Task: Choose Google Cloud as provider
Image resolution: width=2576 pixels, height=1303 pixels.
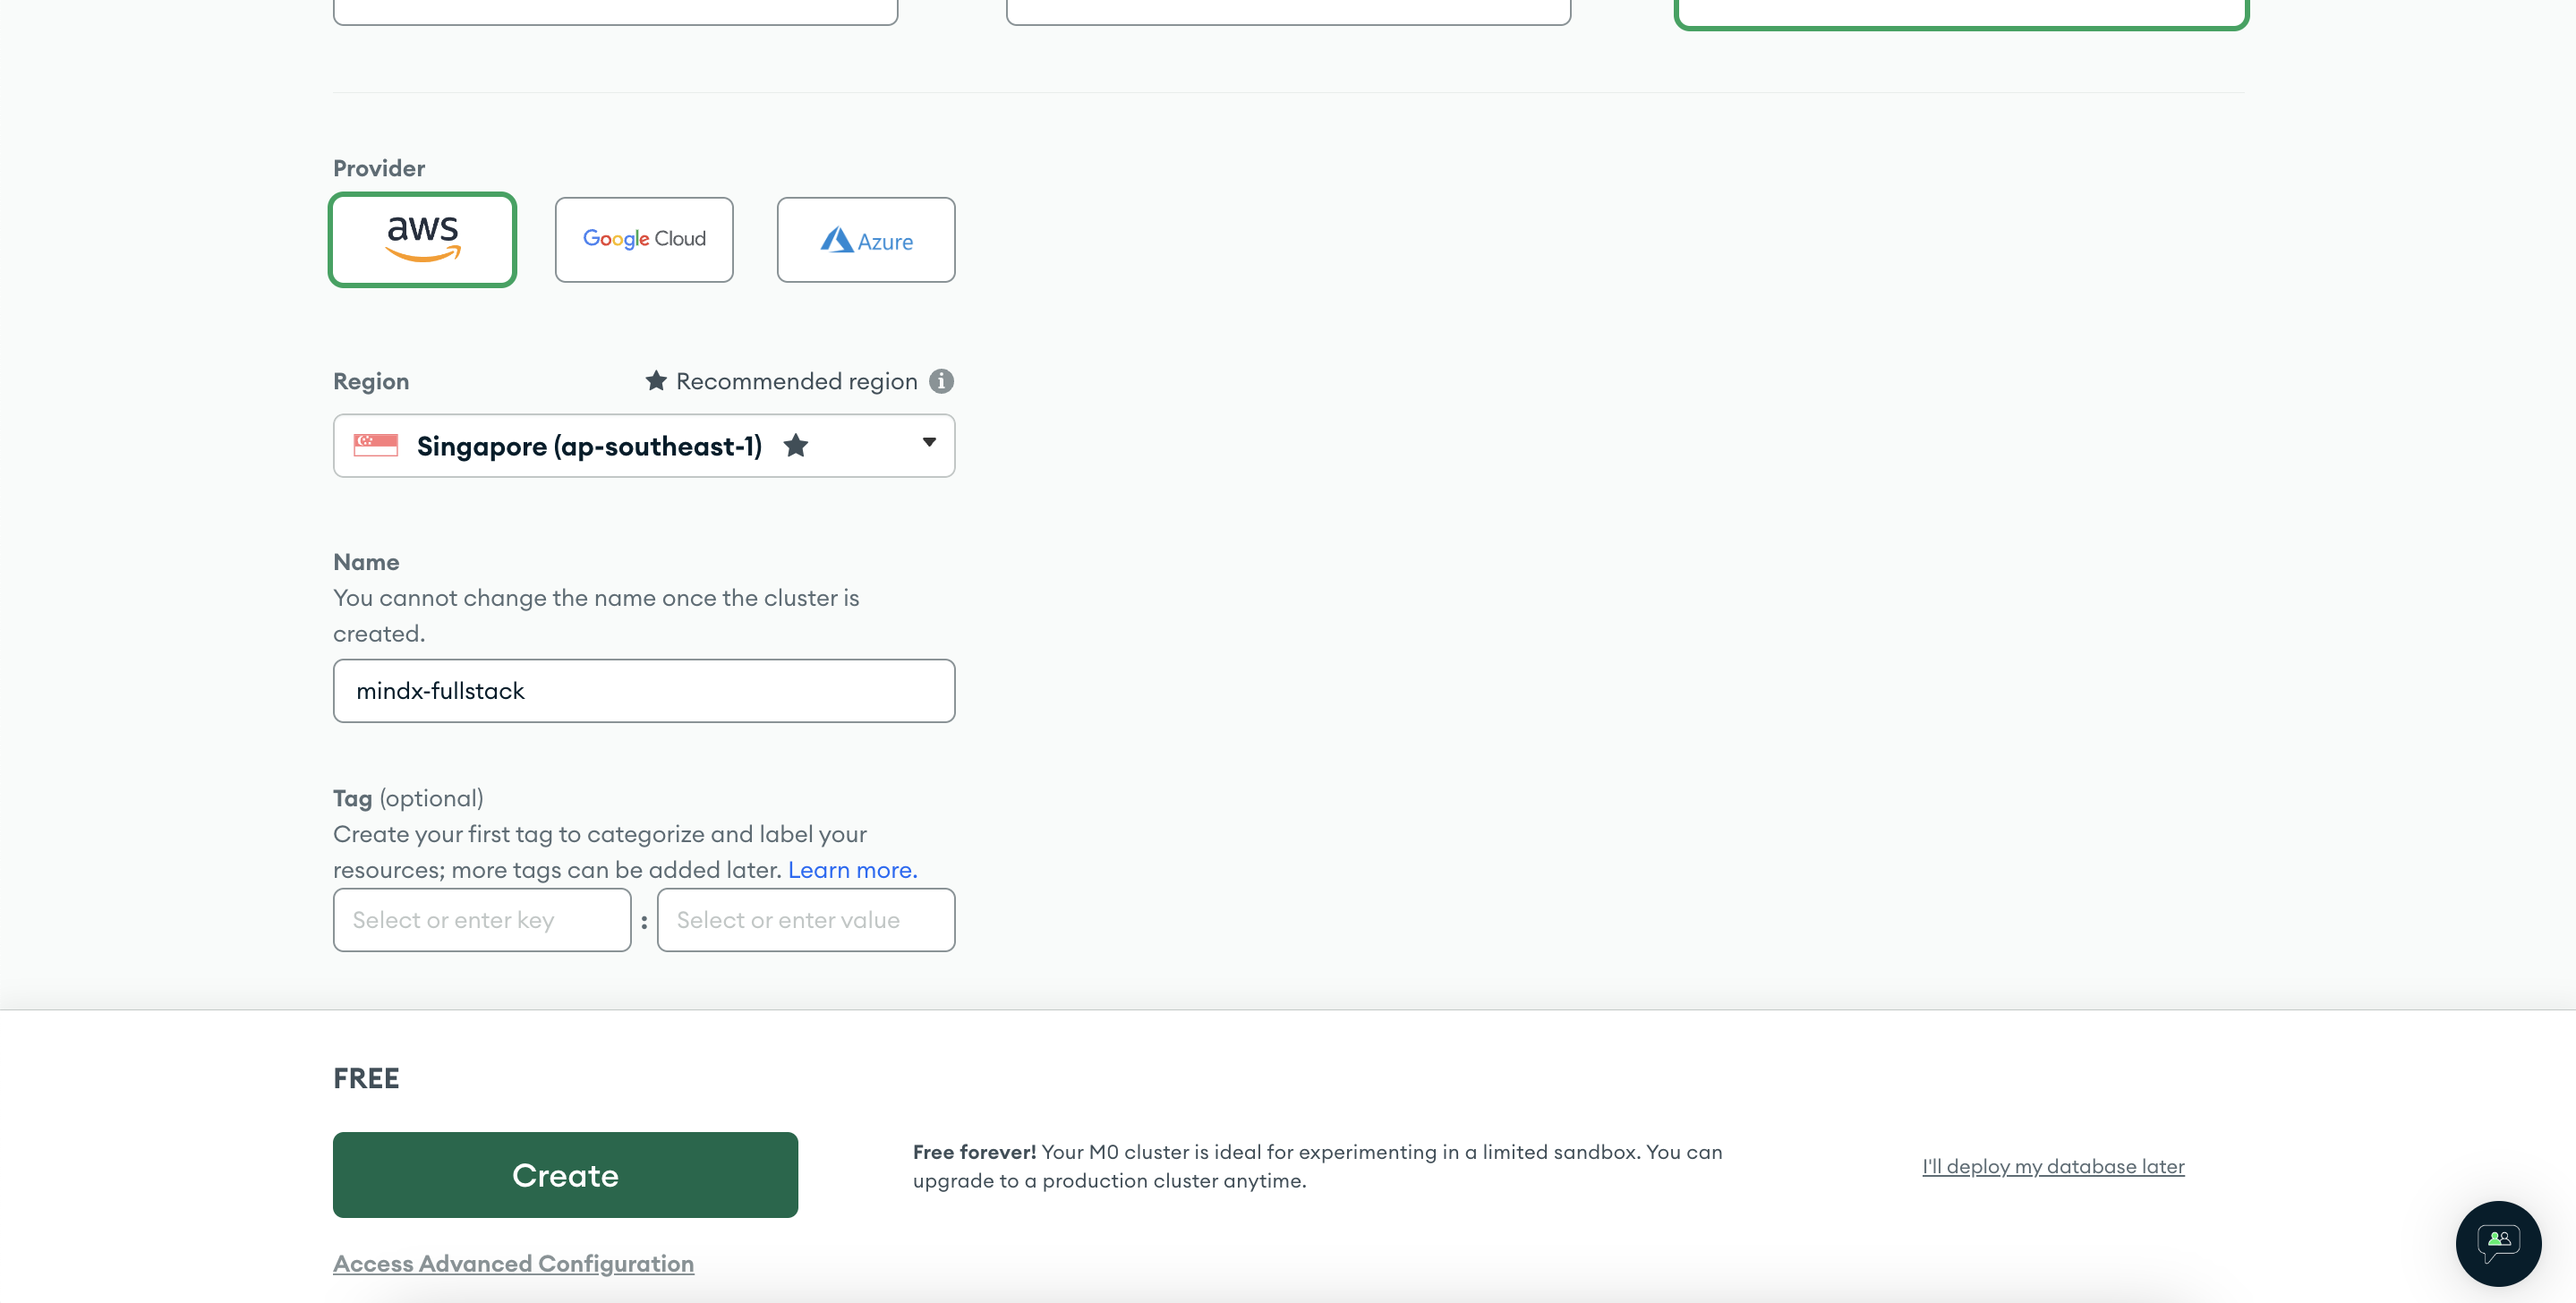Action: pos(644,239)
